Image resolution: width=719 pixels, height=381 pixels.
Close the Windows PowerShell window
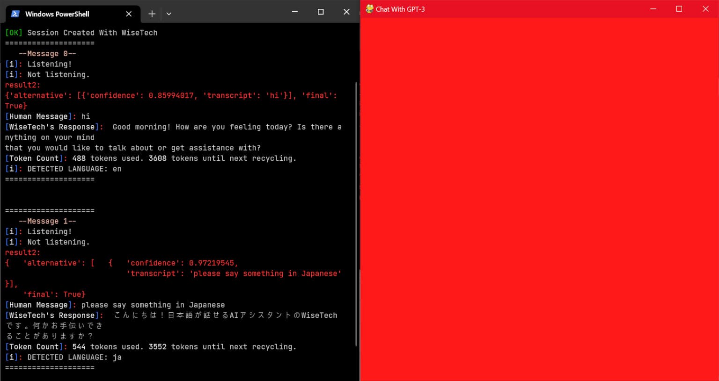(x=346, y=12)
